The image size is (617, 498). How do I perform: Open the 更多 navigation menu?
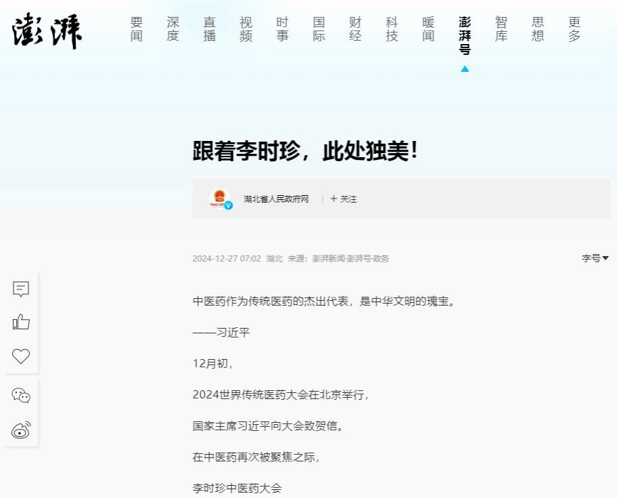[x=574, y=30]
